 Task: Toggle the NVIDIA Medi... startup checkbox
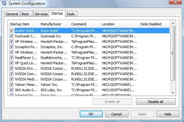11,79
